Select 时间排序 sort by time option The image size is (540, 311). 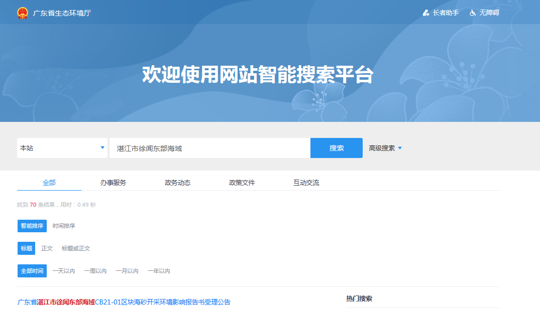click(64, 226)
